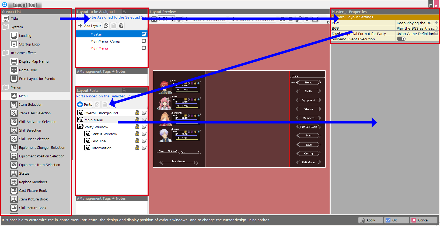
Task: Open Display Special Format for Party dropdown
Action: (436, 34)
